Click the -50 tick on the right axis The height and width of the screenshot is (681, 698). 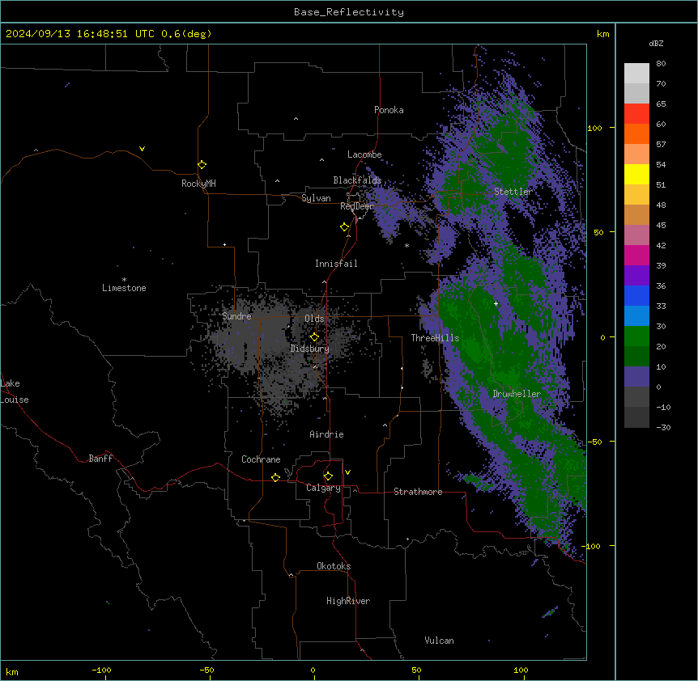pos(594,442)
